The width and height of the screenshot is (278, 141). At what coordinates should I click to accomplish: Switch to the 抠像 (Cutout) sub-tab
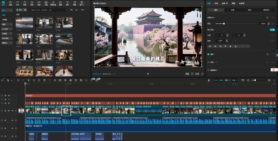233,10
